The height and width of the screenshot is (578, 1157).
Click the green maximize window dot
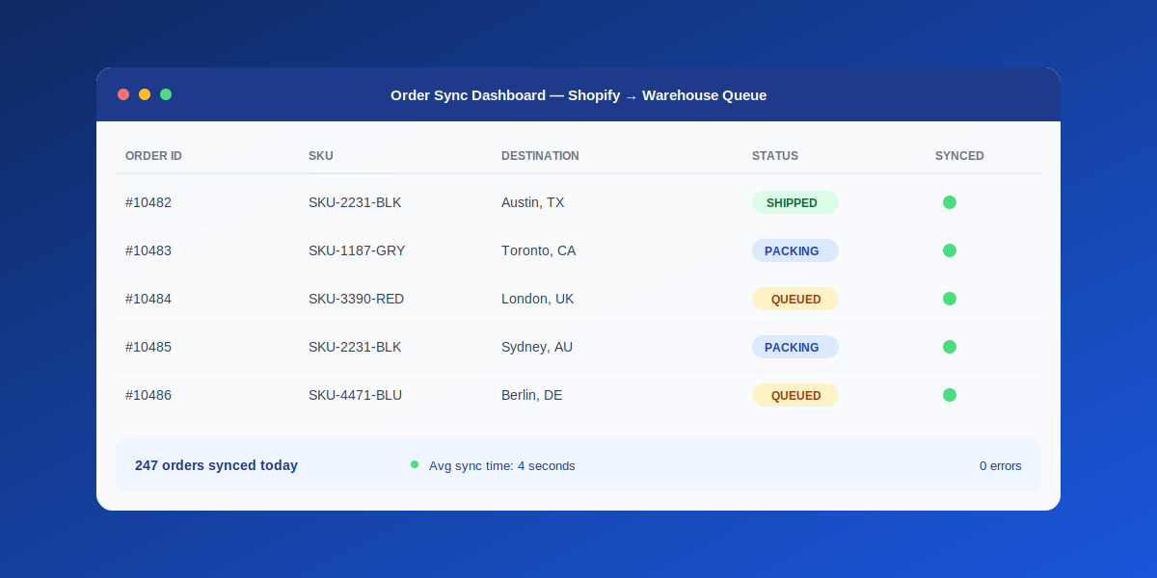[x=166, y=94]
